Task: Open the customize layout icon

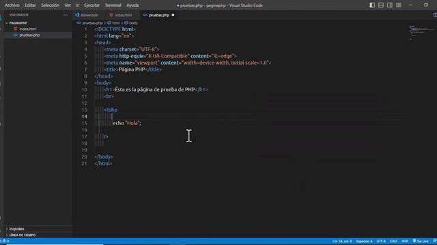Action: pos(399,5)
